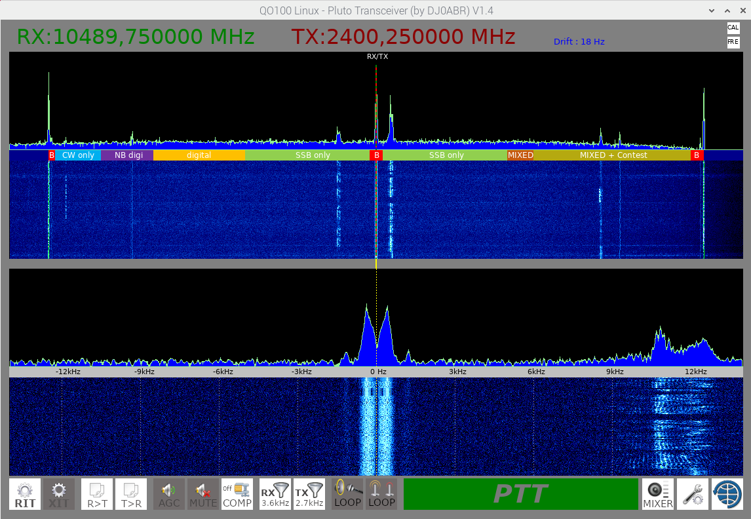Screen dimensions: 751x519
Task: Click the 3kHz mark on frequency scale
Action: pos(457,372)
